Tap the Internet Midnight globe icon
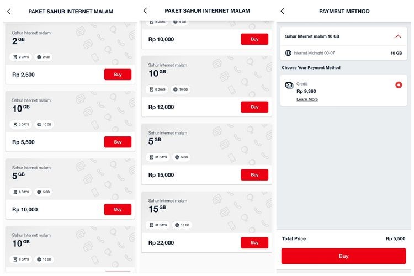Viewport: 414px width, 276px height. pyautogui.click(x=289, y=53)
